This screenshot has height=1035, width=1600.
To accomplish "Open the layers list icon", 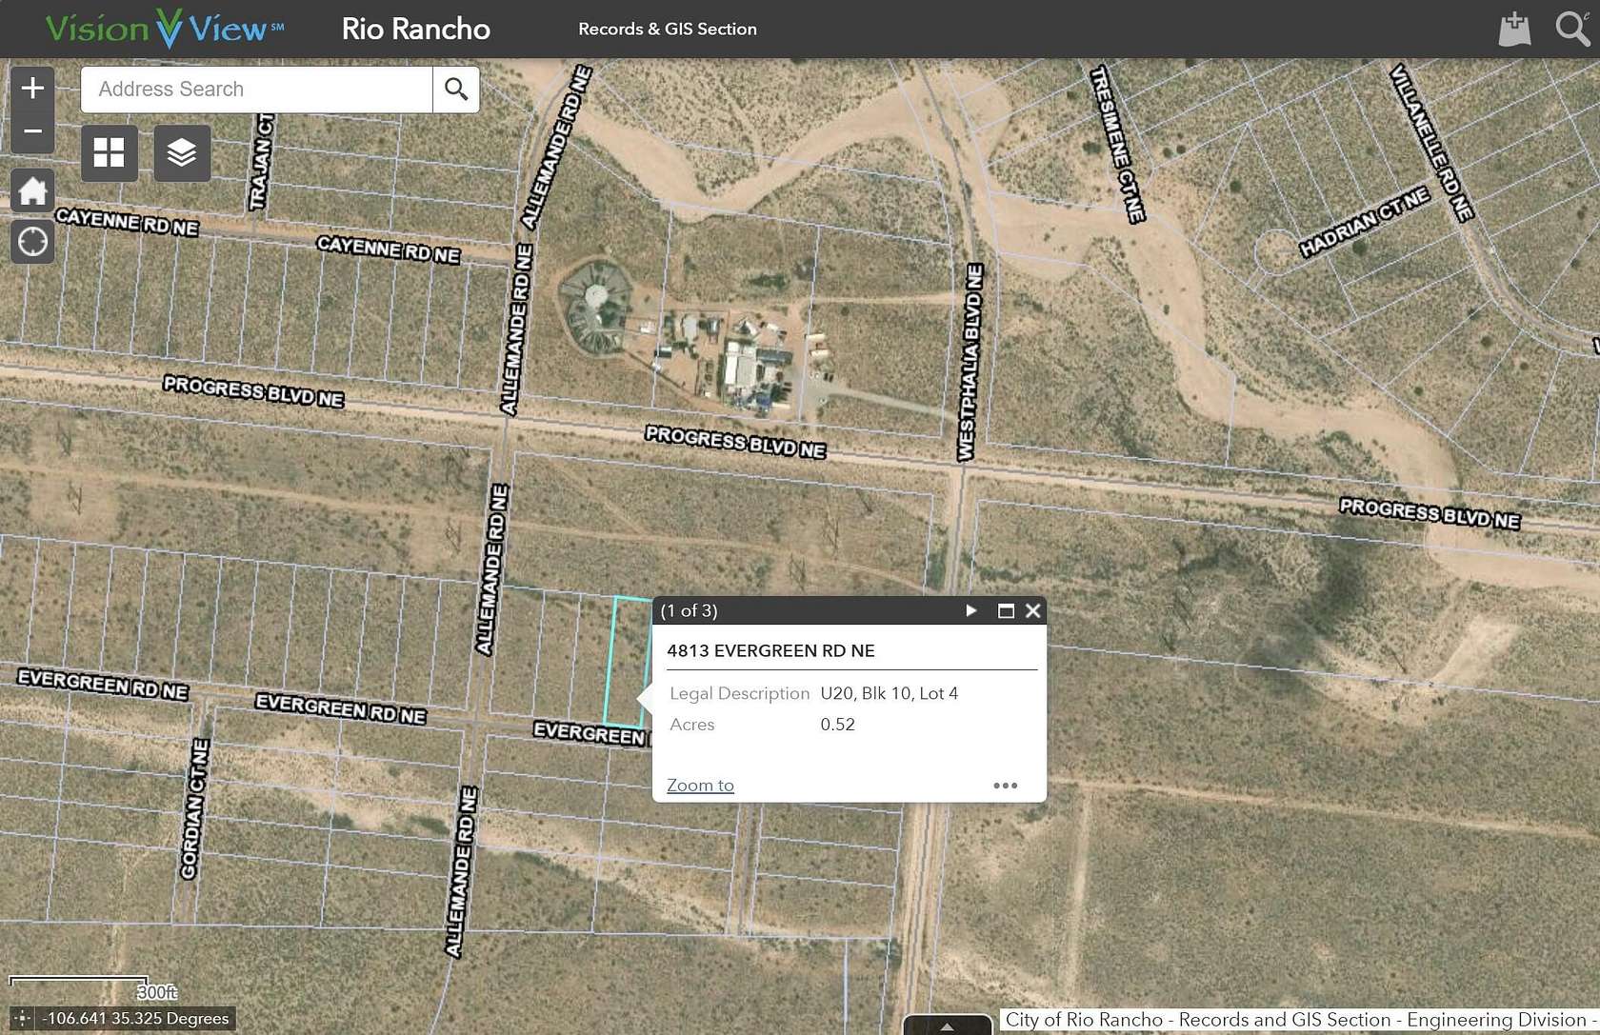I will coord(181,152).
